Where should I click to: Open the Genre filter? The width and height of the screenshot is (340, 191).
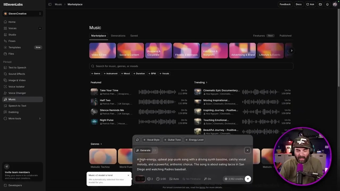95,73
